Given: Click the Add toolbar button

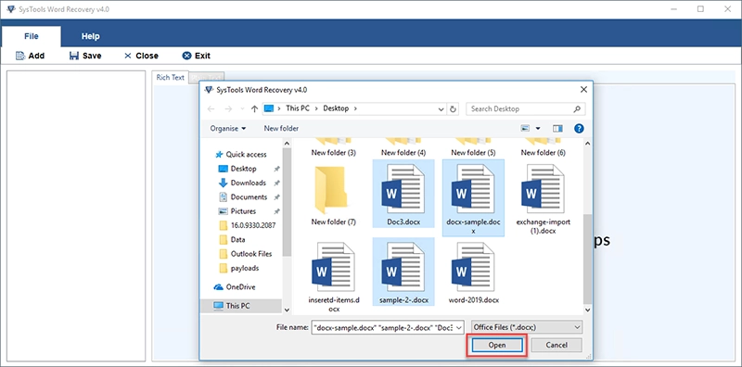Looking at the screenshot, I should tap(31, 56).
